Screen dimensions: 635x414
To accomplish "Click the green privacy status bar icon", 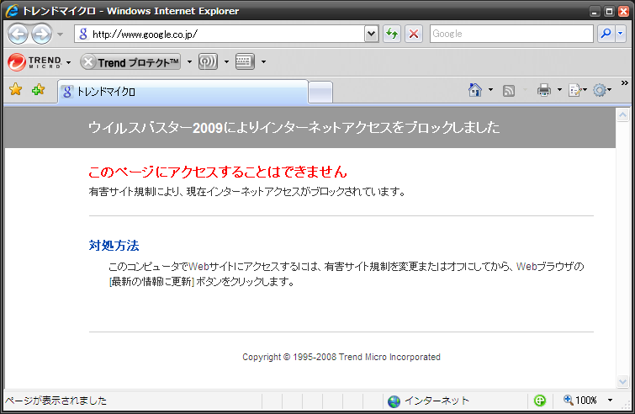I will point(540,401).
